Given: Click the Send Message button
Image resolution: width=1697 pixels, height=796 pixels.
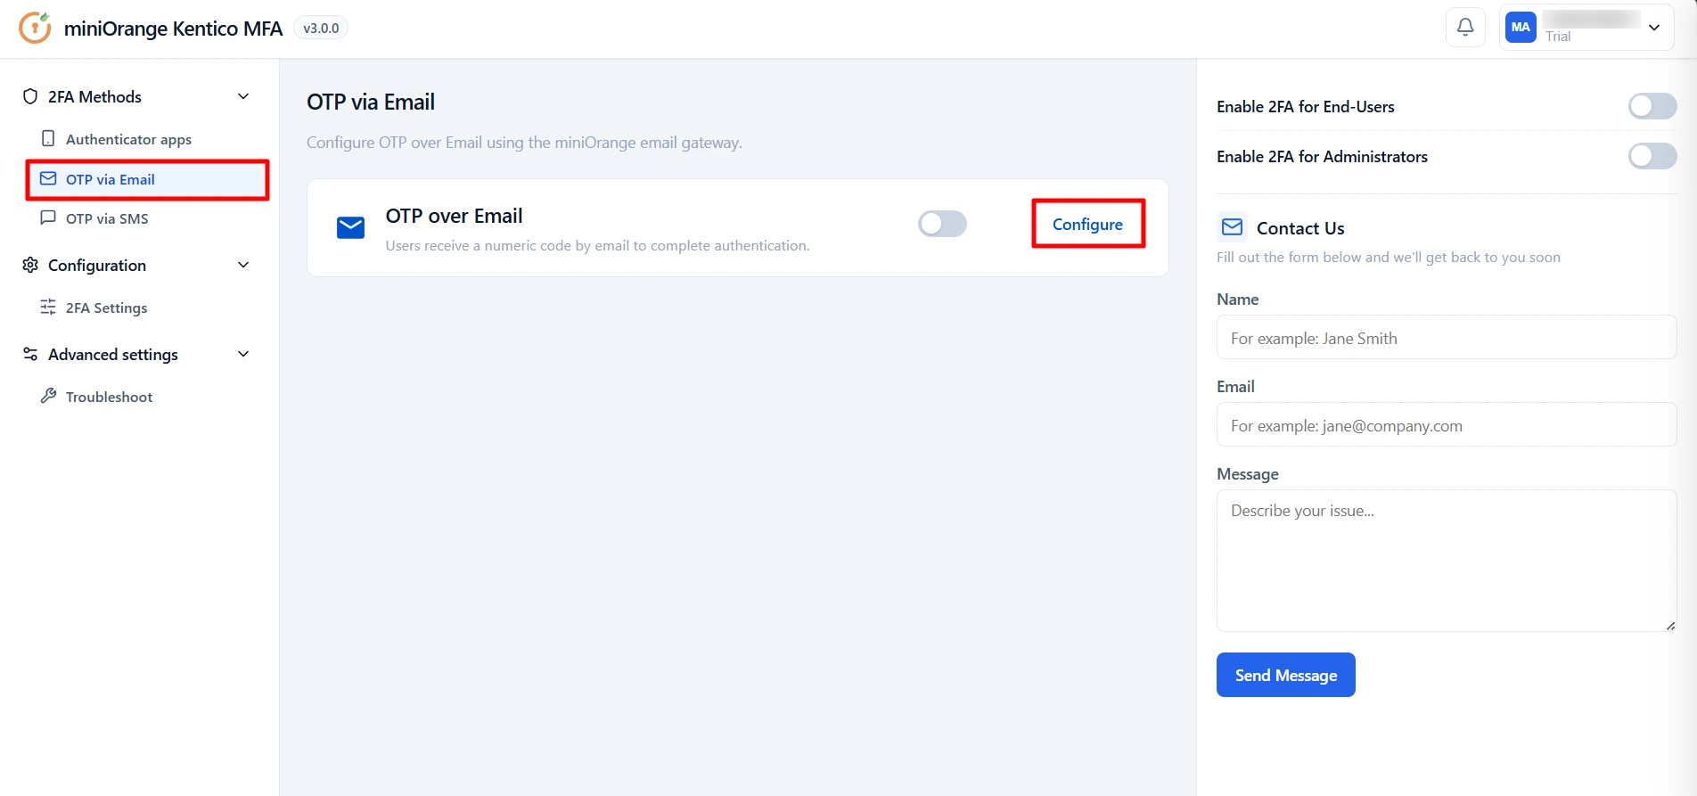Looking at the screenshot, I should [x=1285, y=675].
